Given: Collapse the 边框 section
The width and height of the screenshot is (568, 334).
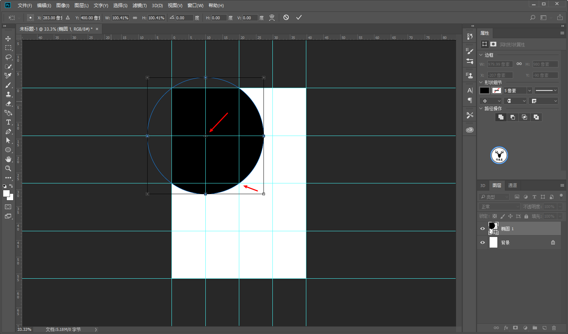Looking at the screenshot, I should click(481, 55).
